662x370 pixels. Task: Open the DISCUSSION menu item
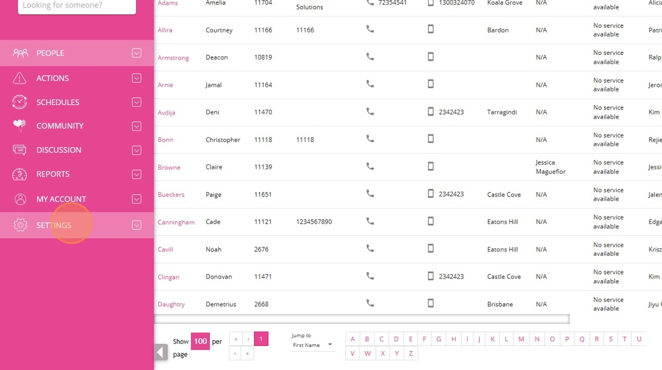pos(77,150)
